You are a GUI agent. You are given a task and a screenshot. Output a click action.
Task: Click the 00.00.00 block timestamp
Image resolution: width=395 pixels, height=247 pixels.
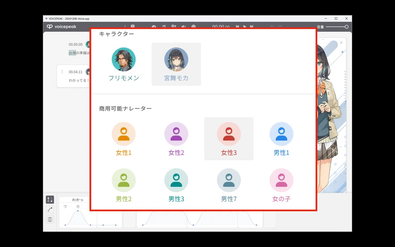click(76, 44)
